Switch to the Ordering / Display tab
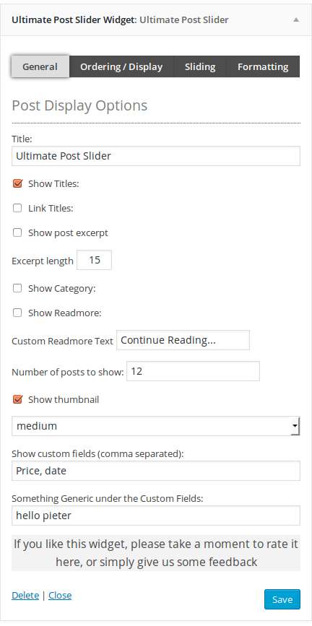 pos(121,66)
